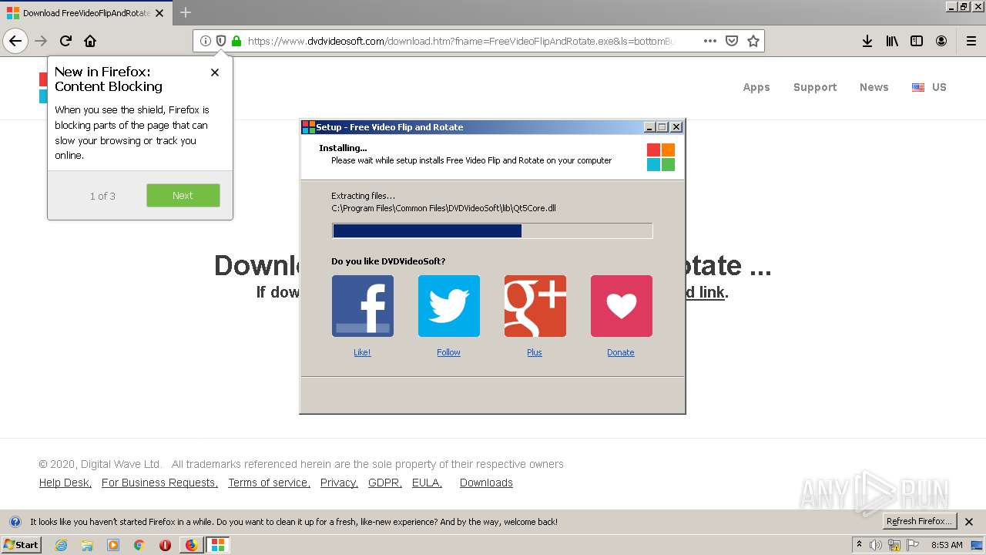Screen dimensions: 986x555
Task: Open the Firefox downloads arrow
Action: (867, 41)
